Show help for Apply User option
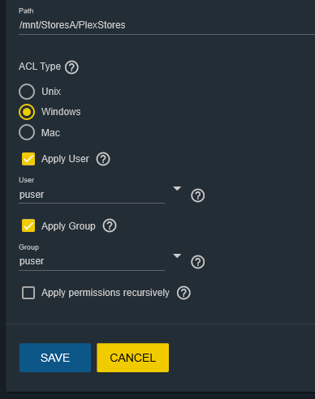 (x=103, y=159)
